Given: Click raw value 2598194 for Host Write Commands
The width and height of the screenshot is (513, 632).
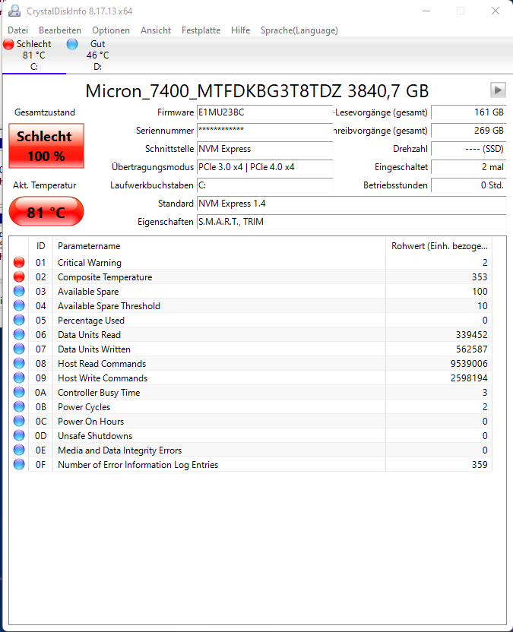Looking at the screenshot, I should 469,378.
